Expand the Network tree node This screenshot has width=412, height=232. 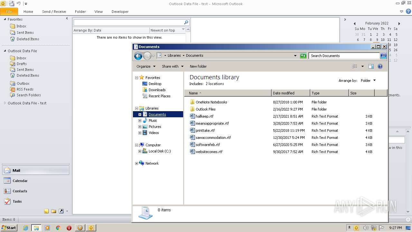(x=136, y=163)
